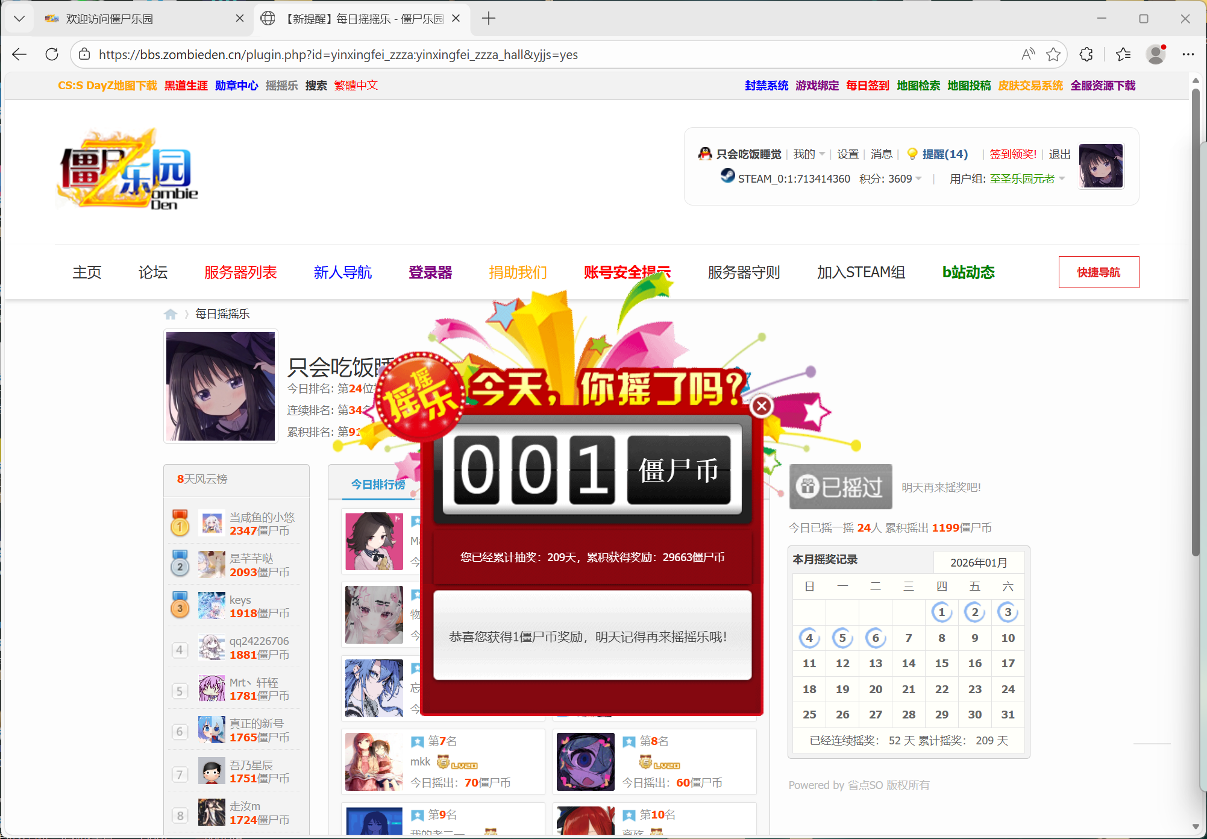Open new browser tab plus

[x=489, y=19]
